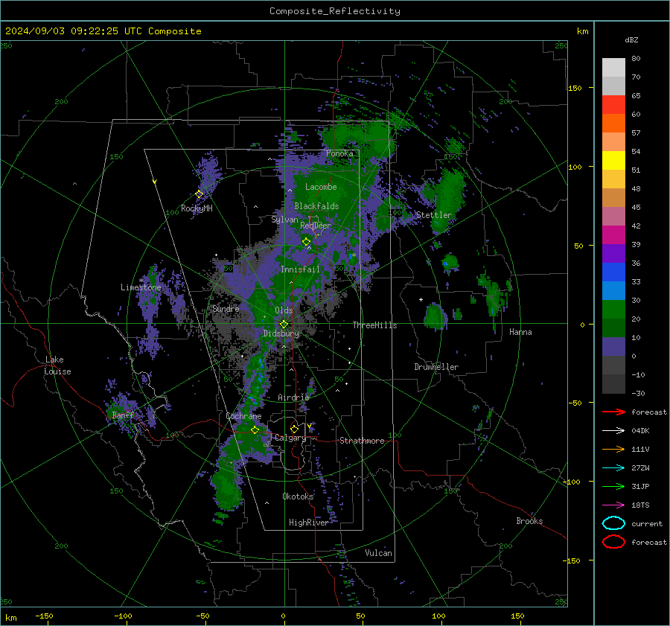
Task: Click the yellow diamond marker above Calgary
Action: [x=294, y=429]
